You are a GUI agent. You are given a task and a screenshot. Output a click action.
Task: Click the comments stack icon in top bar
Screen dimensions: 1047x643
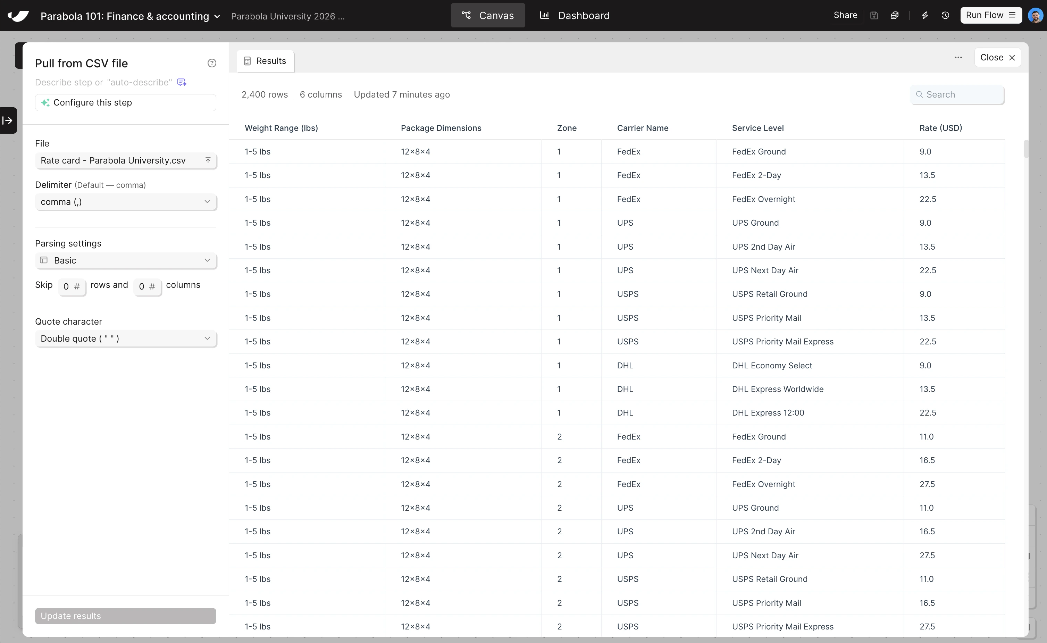(894, 16)
